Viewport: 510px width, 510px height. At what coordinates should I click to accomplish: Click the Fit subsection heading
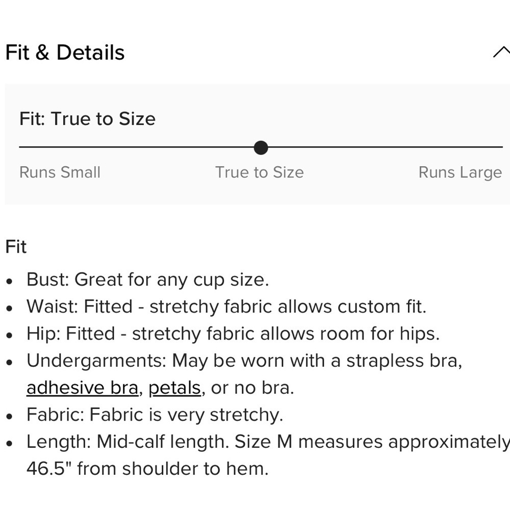tap(16, 246)
